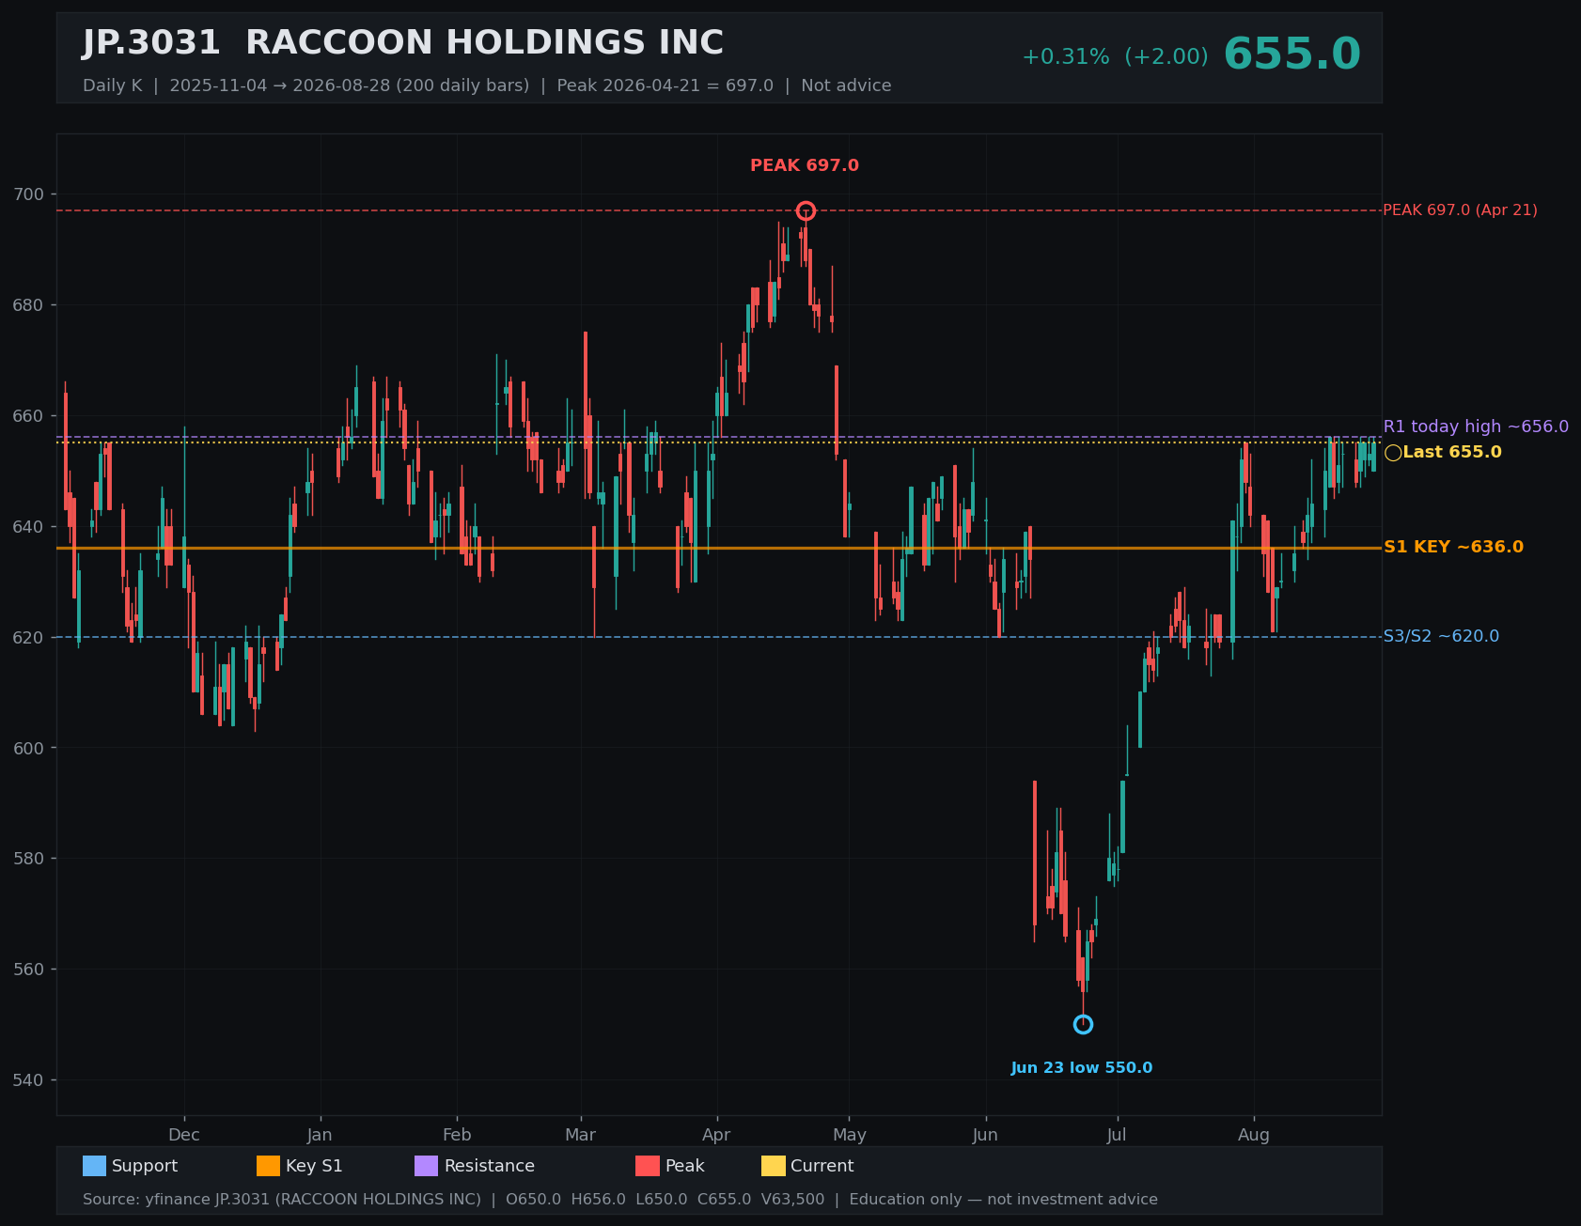
Task: Click the "Support" legend text
Action: point(145,1166)
